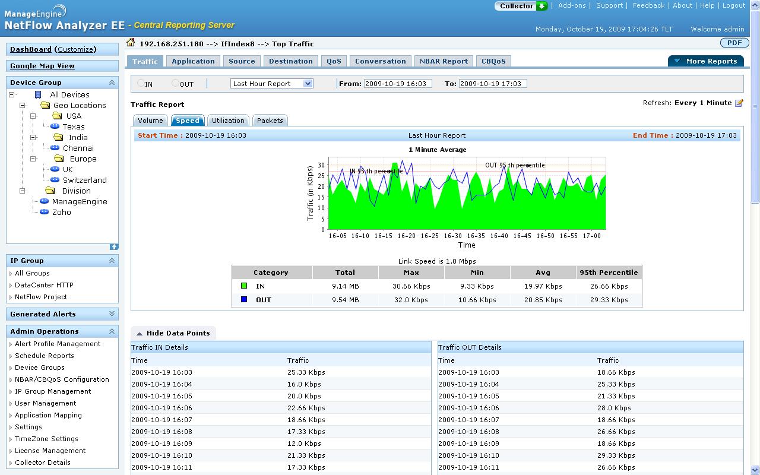
Task: Click the From date input field
Action: coord(398,83)
